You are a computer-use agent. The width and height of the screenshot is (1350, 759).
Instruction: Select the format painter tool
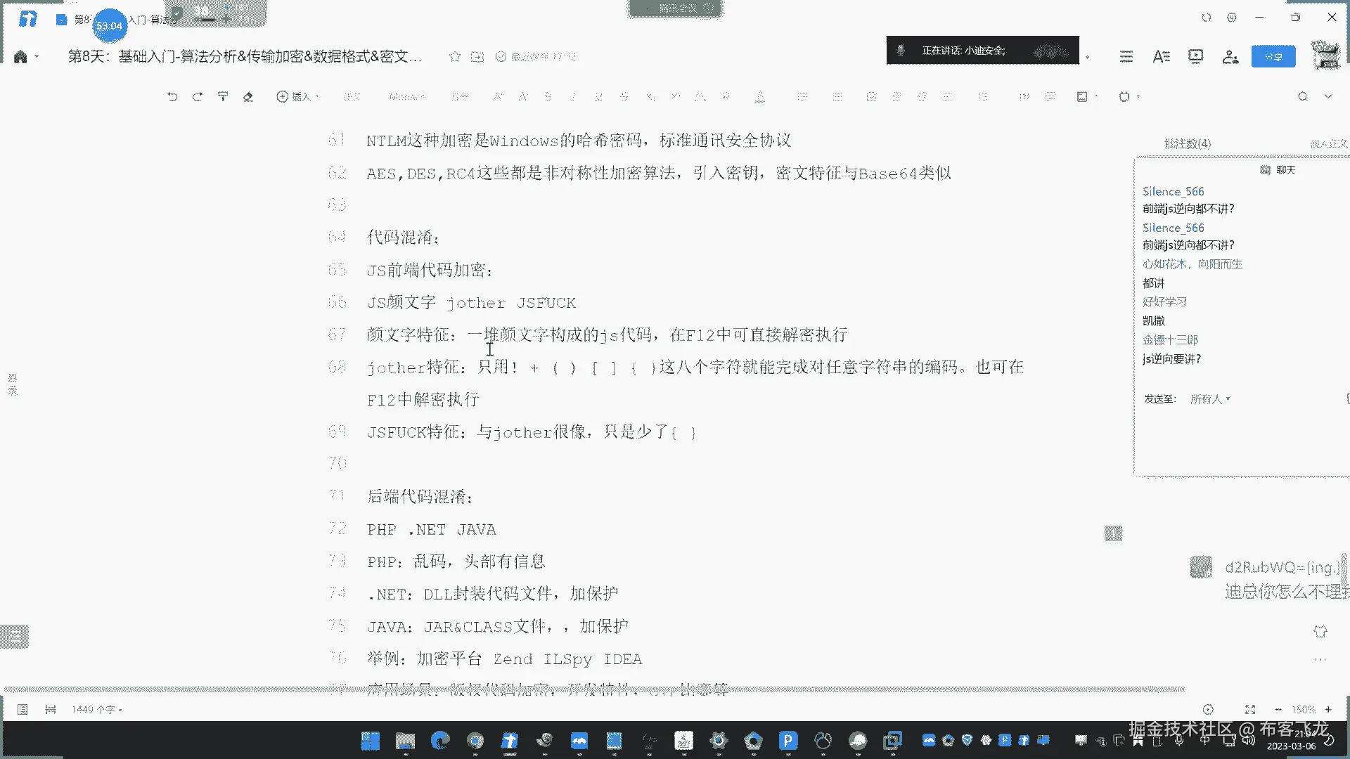(223, 97)
